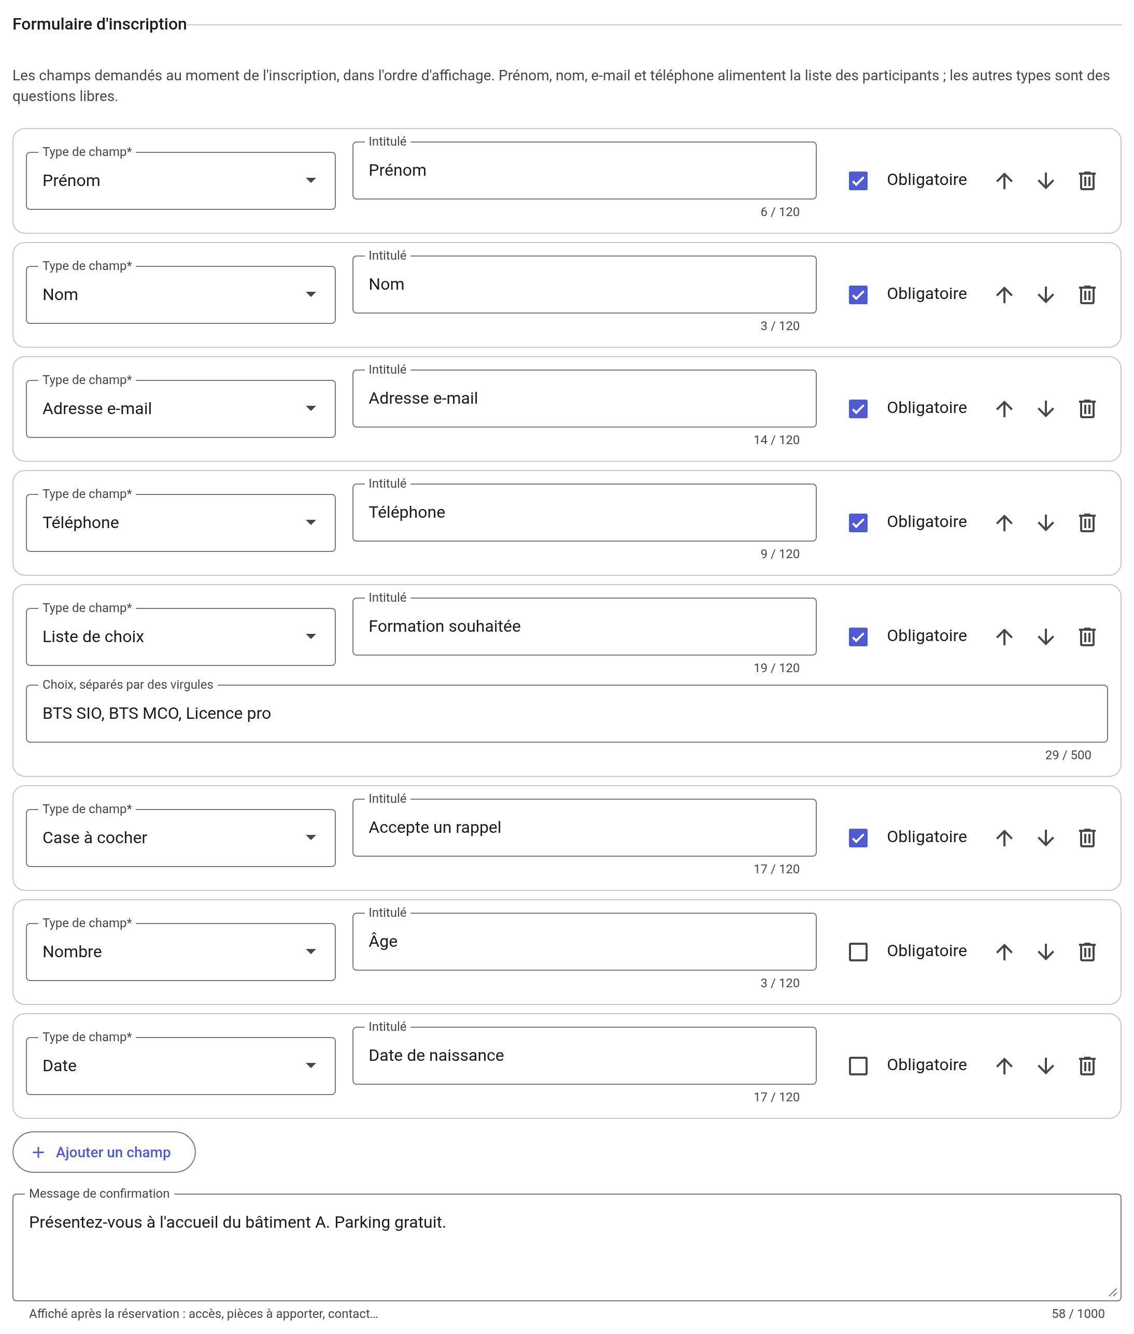This screenshot has width=1134, height=1334.
Task: Delete the Prénom field row
Action: (1086, 181)
